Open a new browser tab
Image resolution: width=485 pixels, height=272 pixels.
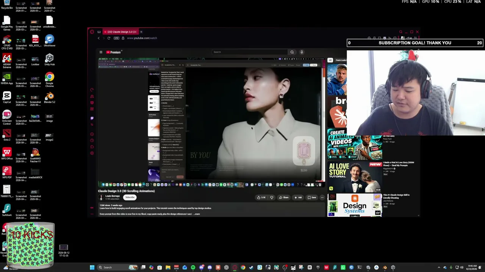[x=141, y=32]
